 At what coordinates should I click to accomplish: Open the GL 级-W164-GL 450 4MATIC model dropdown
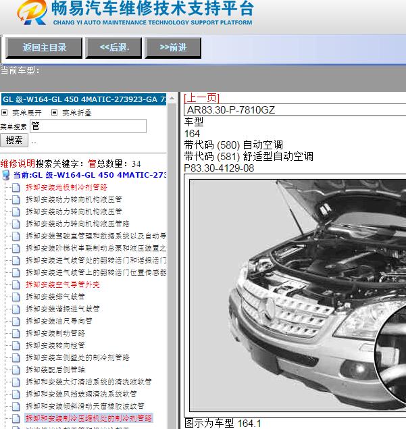tap(84, 99)
